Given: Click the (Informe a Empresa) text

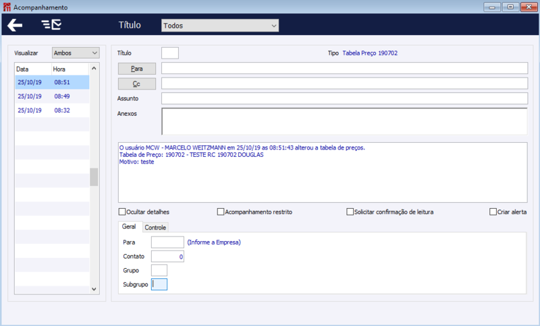Looking at the screenshot, I should 214,242.
